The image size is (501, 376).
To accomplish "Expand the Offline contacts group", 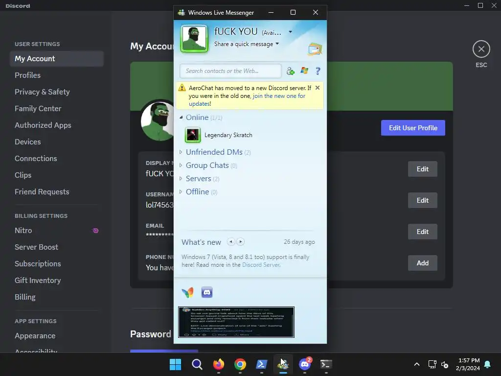I will click(x=181, y=192).
